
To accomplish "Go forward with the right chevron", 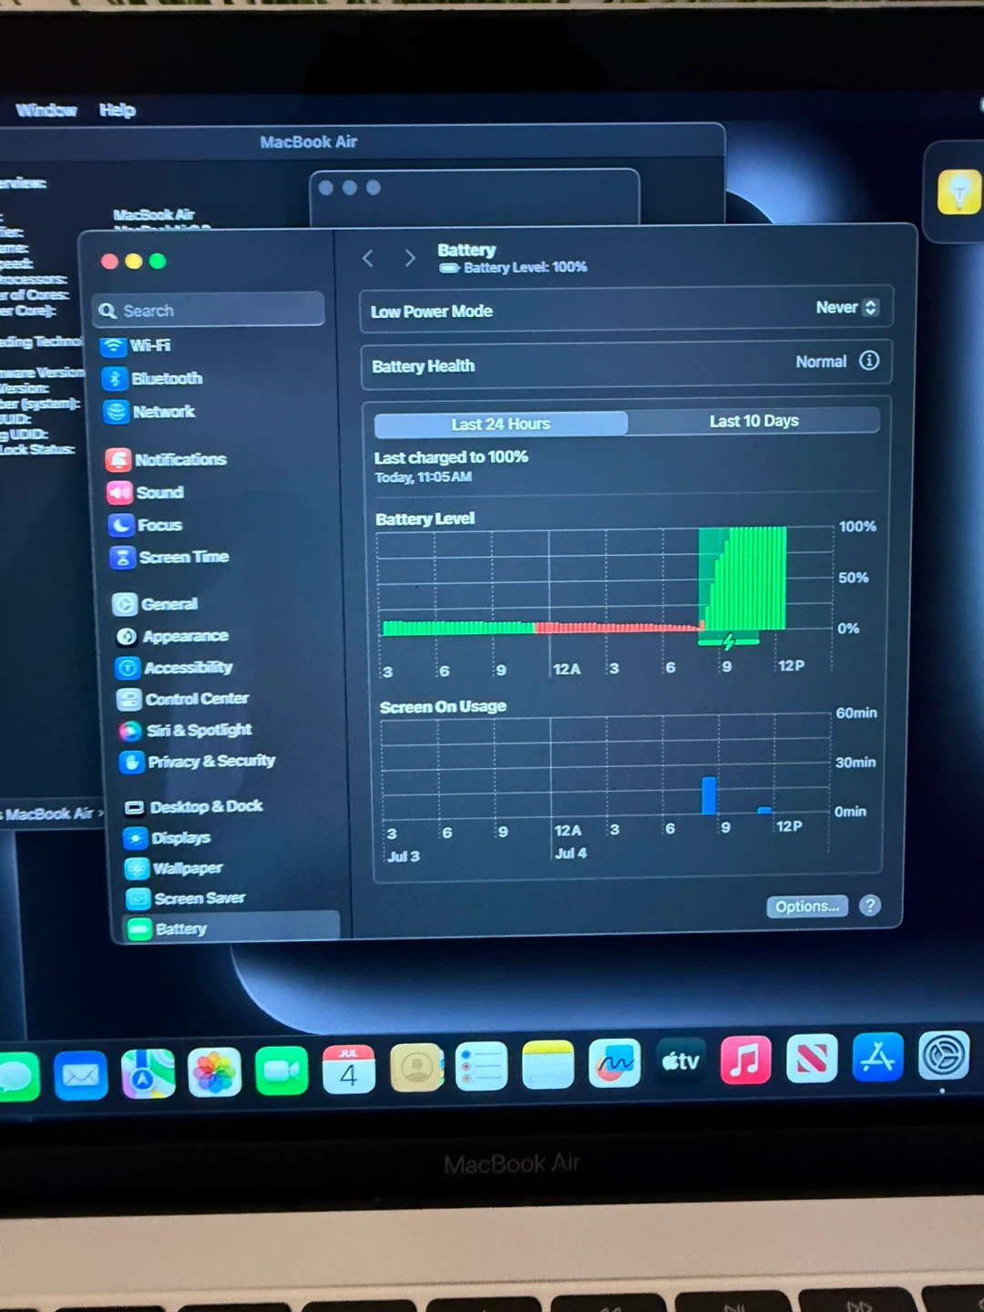I will 410,259.
